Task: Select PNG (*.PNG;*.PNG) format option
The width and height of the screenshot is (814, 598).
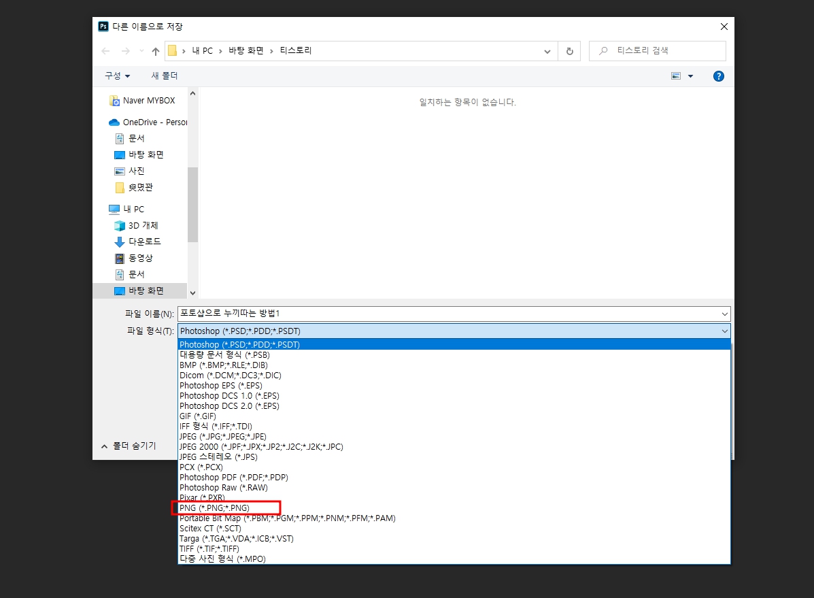Action: coord(454,508)
